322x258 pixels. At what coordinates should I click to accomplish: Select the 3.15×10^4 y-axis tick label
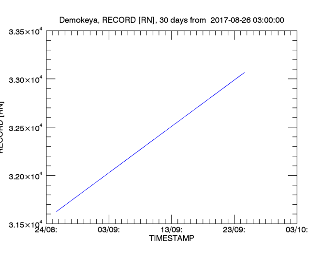click(27, 224)
